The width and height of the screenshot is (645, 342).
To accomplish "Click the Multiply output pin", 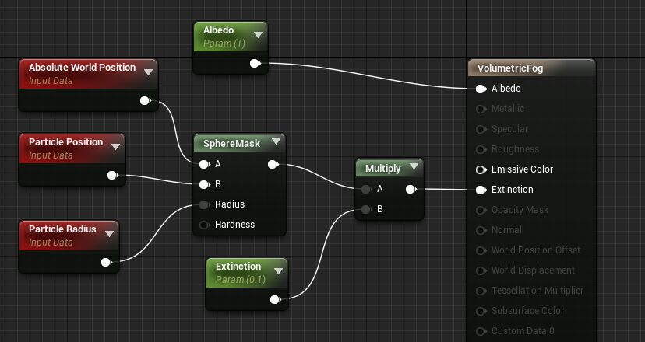I will pos(411,190).
